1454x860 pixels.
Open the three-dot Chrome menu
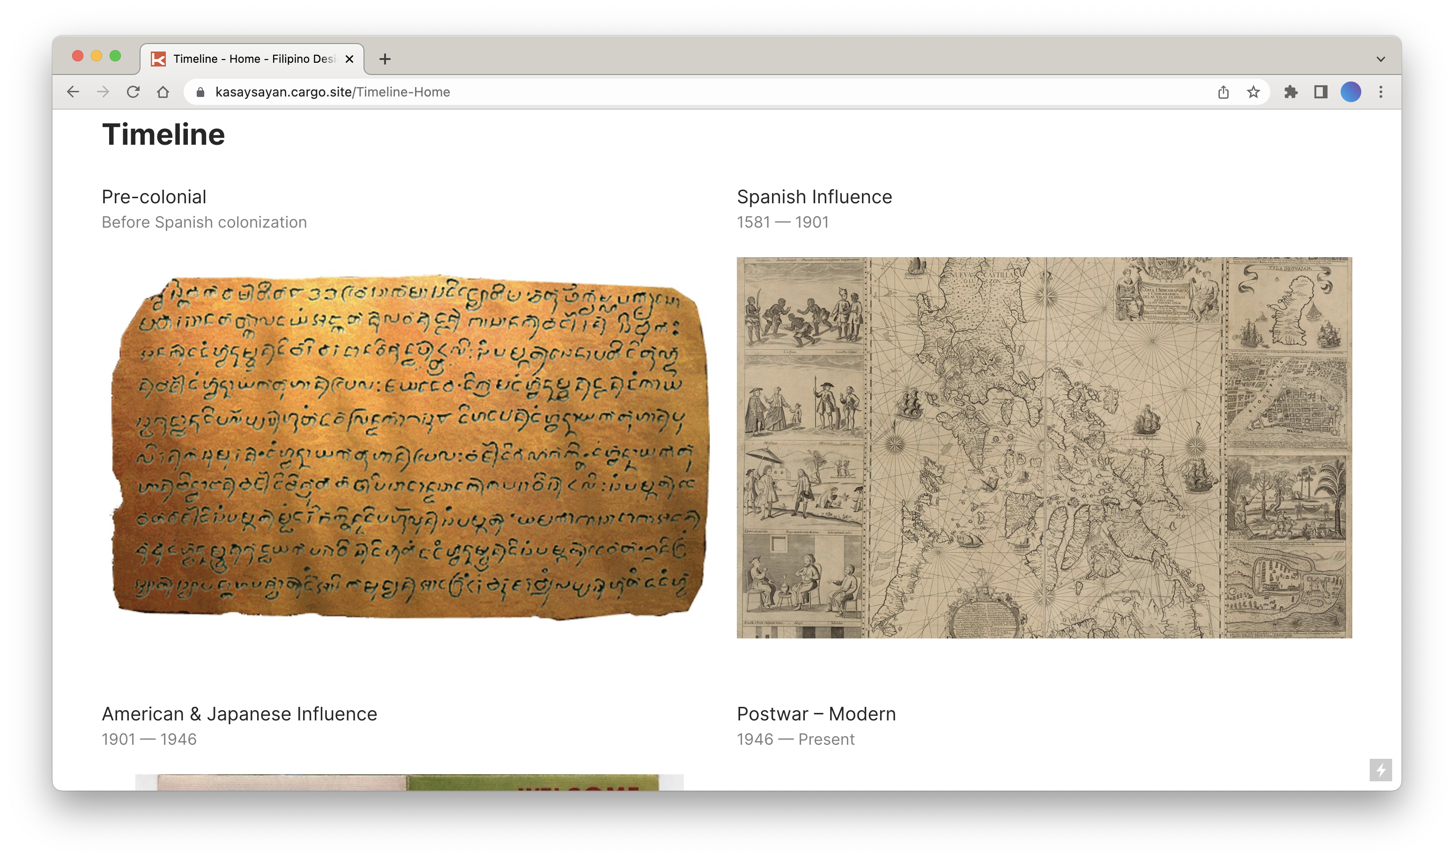click(x=1381, y=91)
